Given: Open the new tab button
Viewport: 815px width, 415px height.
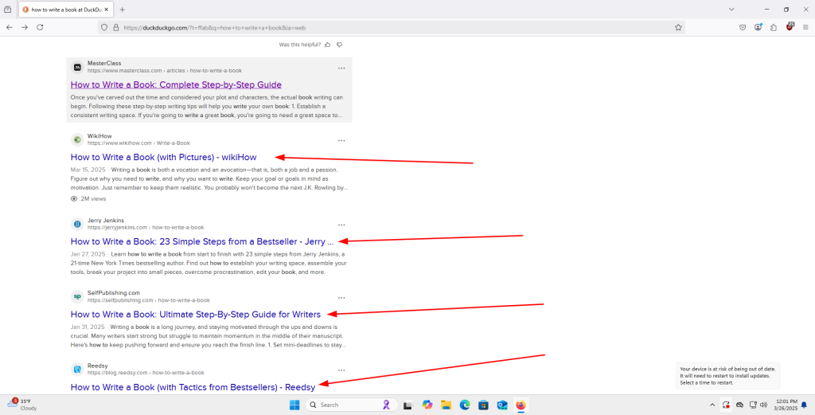Looking at the screenshot, I should pos(122,10).
